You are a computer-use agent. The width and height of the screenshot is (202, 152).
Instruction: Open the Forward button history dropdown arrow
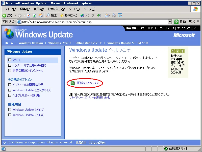pos(24,15)
